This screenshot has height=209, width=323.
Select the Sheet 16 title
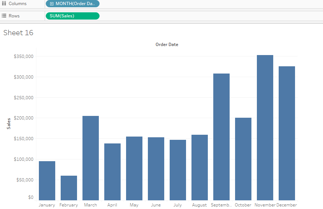(18, 33)
